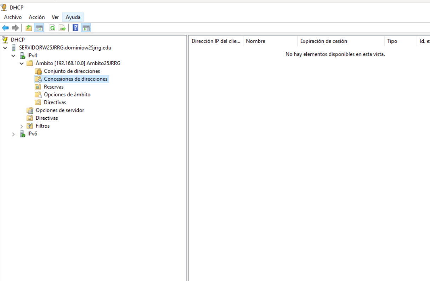The height and width of the screenshot is (281, 430).
Task: Open the Ver menu
Action: pos(55,17)
